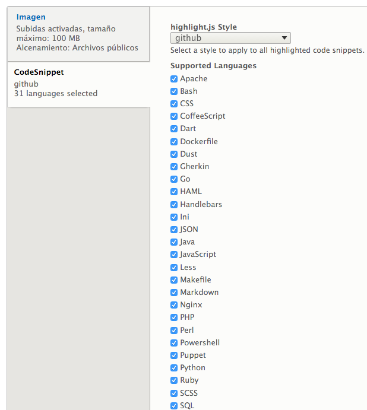367x410 pixels.
Task: Toggle the CoffeeScript checkbox
Action: pos(174,116)
